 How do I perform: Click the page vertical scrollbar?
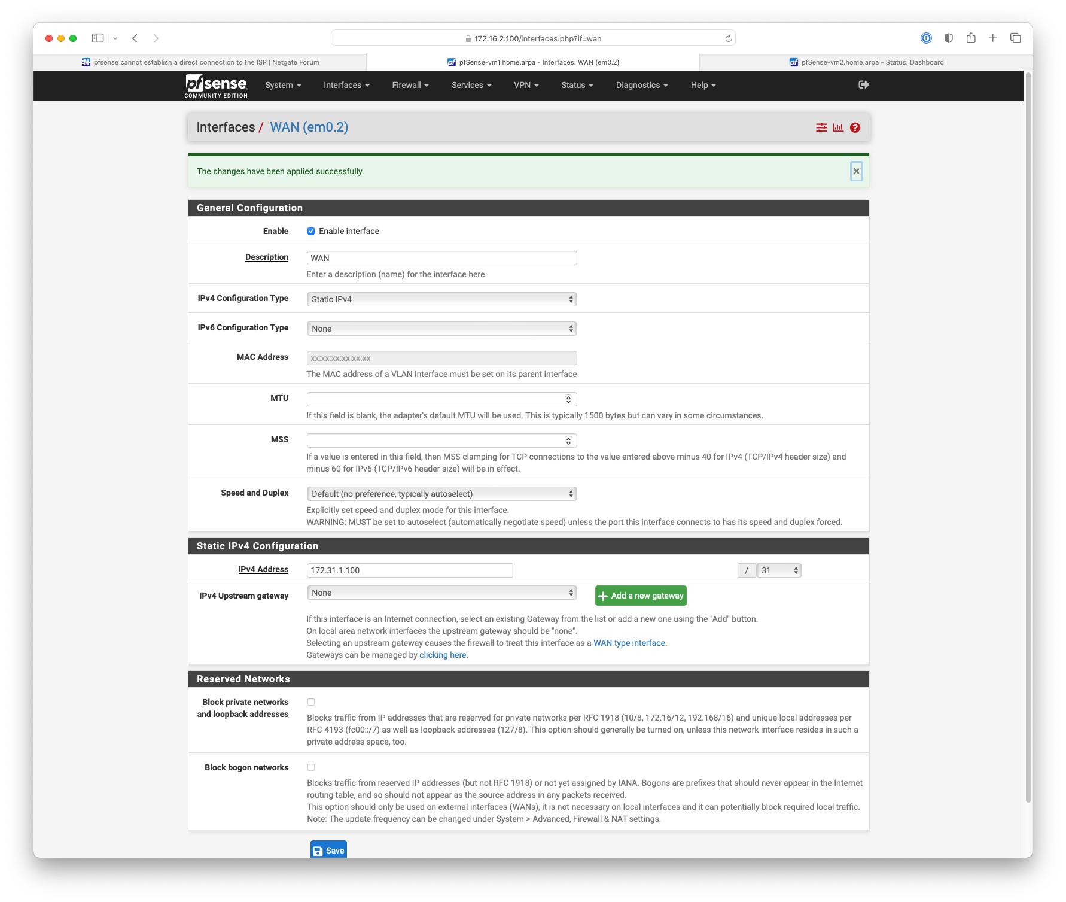[1028, 438]
